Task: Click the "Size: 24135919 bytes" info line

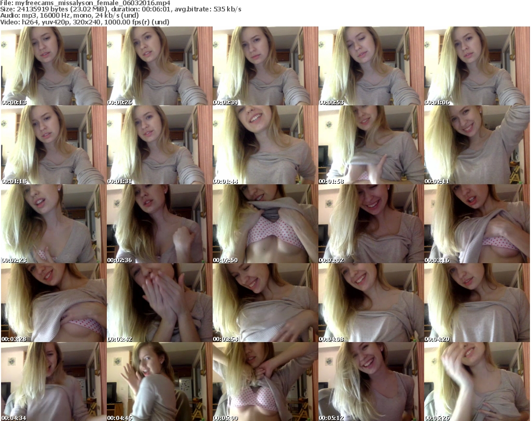Action: (x=120, y=9)
